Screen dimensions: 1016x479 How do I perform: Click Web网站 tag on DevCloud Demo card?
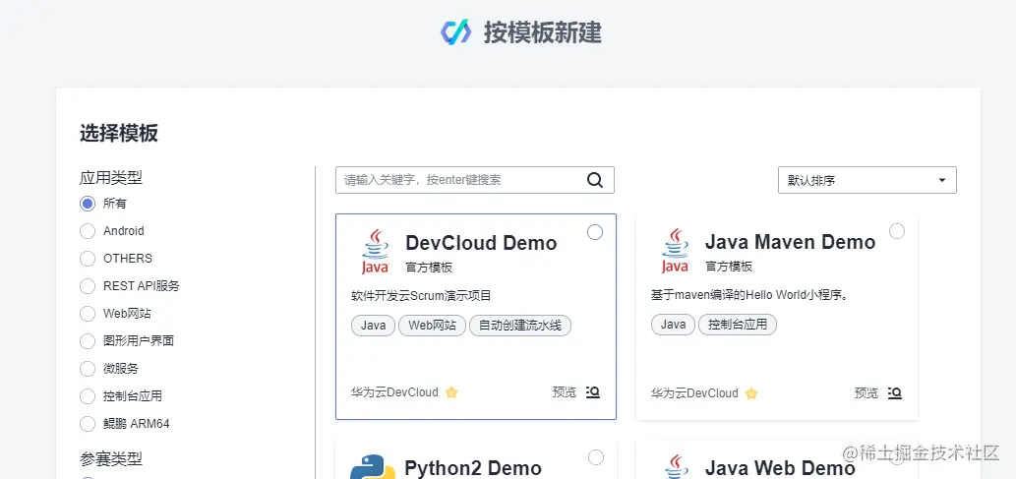coord(432,326)
